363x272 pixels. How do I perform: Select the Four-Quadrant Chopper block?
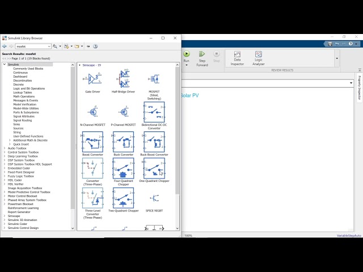(123, 168)
